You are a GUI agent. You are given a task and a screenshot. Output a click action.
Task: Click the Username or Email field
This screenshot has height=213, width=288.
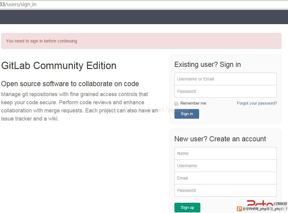click(x=226, y=79)
